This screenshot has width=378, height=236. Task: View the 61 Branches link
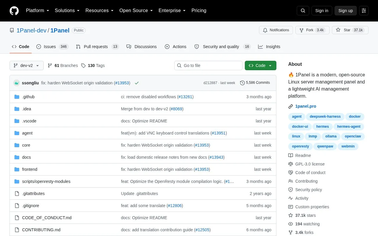tap(63, 65)
